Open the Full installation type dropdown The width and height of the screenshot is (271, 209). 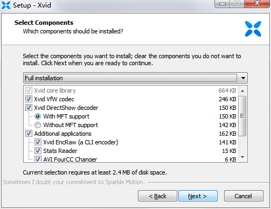135,78
